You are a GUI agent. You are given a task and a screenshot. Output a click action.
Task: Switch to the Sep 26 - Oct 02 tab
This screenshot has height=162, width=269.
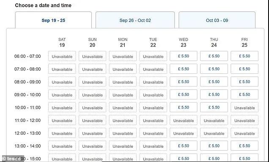click(135, 20)
